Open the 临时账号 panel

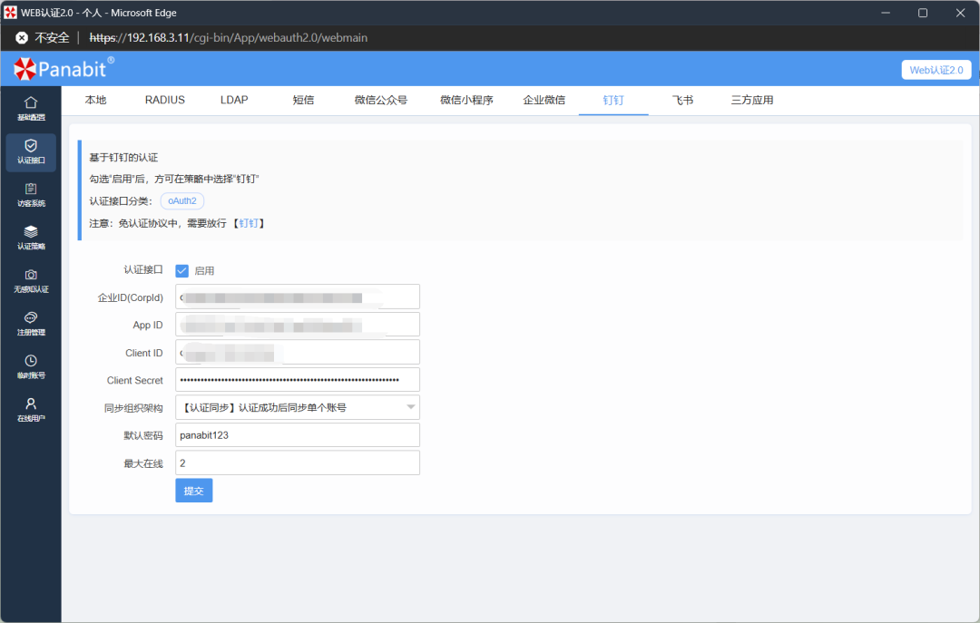tap(31, 368)
